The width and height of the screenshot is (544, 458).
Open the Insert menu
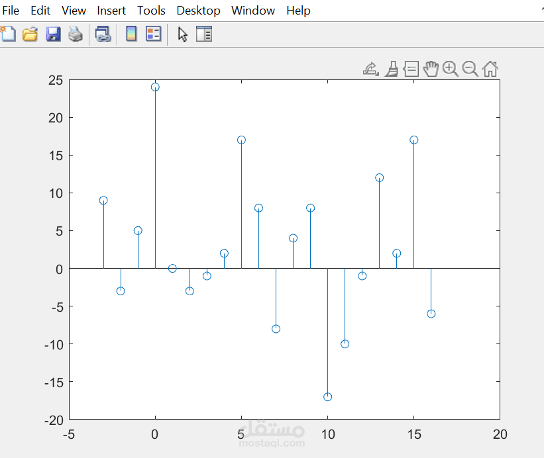[x=111, y=11]
